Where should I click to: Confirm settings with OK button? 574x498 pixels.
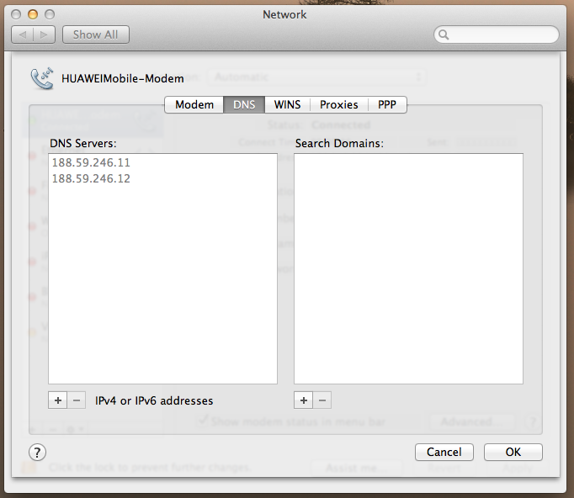click(513, 453)
